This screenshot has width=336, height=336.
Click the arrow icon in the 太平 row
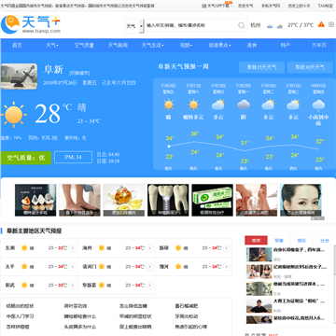click(x=73, y=267)
